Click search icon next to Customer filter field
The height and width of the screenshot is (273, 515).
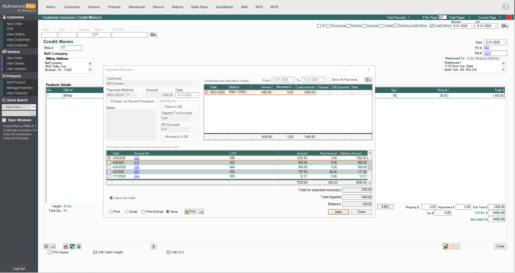click(x=153, y=35)
